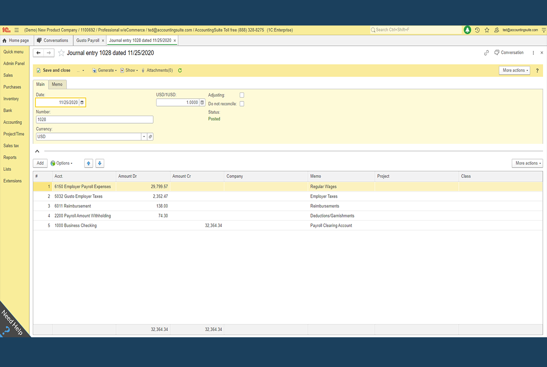Close the Gusto Payroll tab
This screenshot has width=547, height=367.
103,41
